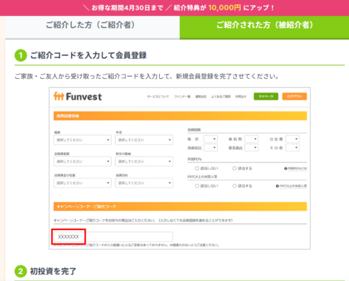Click the info icon beside 外国PEPsとは

pyautogui.click(x=285, y=169)
